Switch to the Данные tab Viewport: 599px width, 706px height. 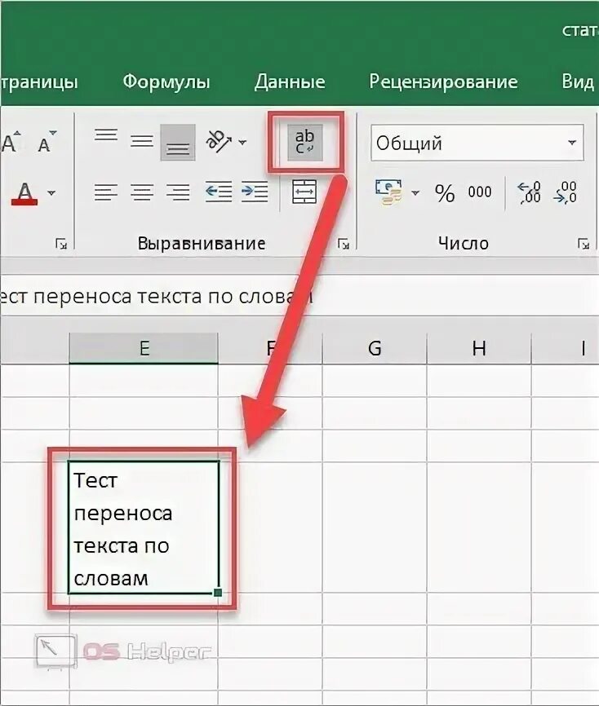click(290, 82)
